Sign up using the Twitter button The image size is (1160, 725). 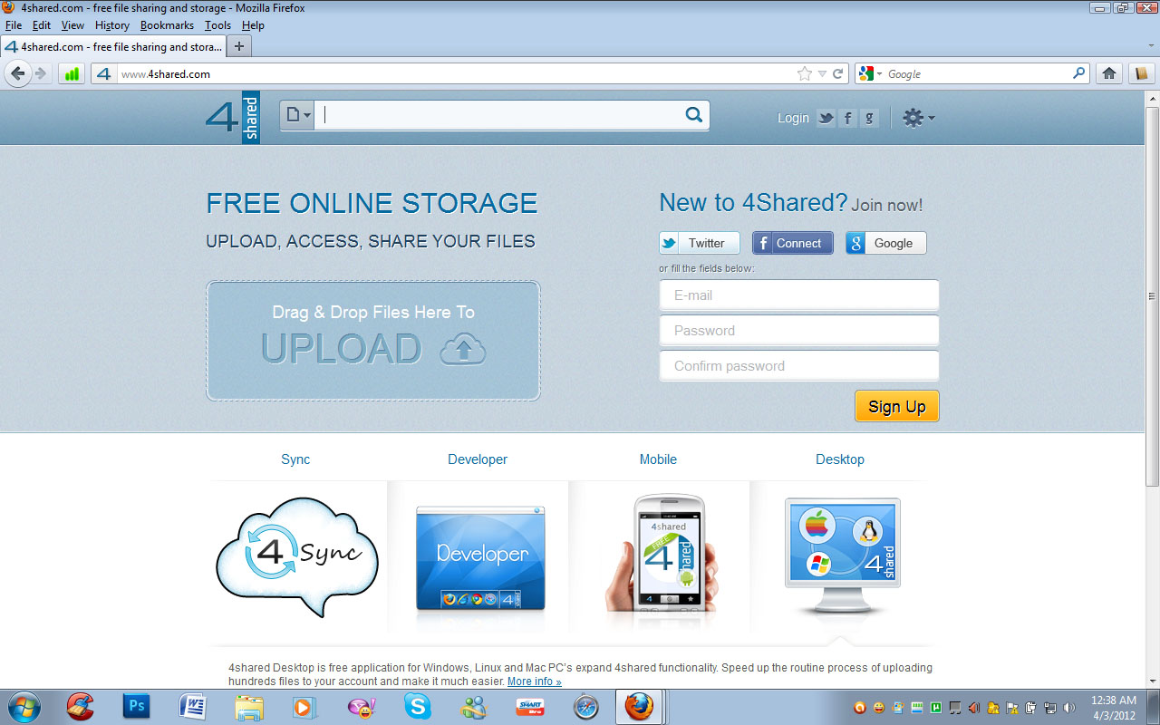(700, 243)
